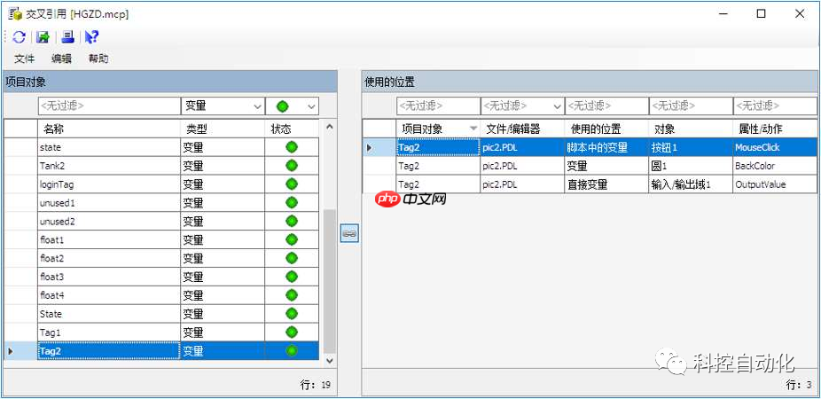Select the float2 row

coord(161,258)
